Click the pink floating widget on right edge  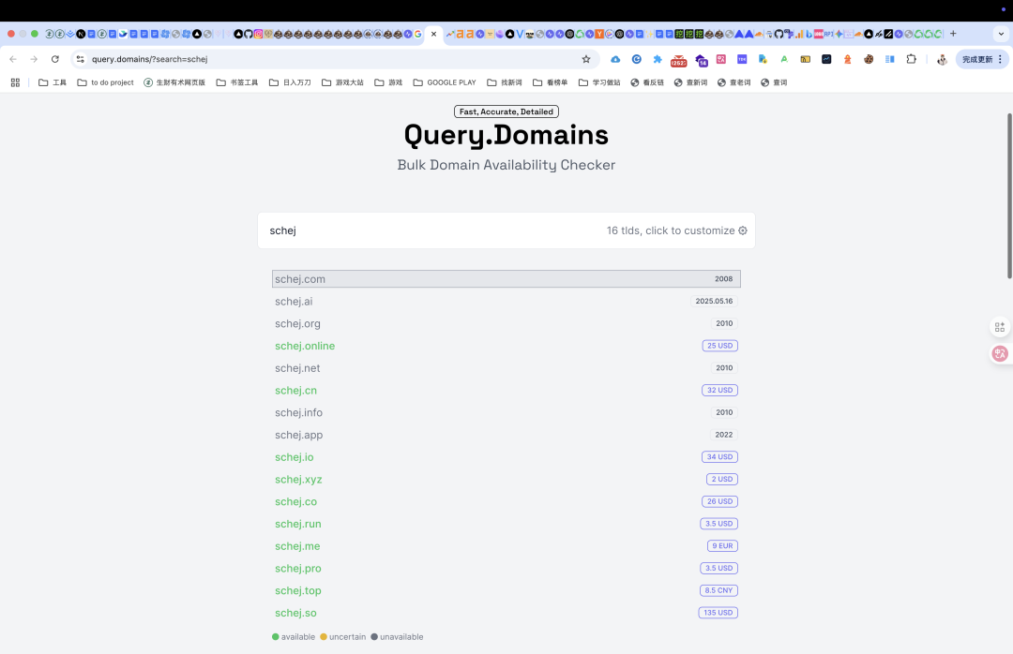(x=1000, y=353)
